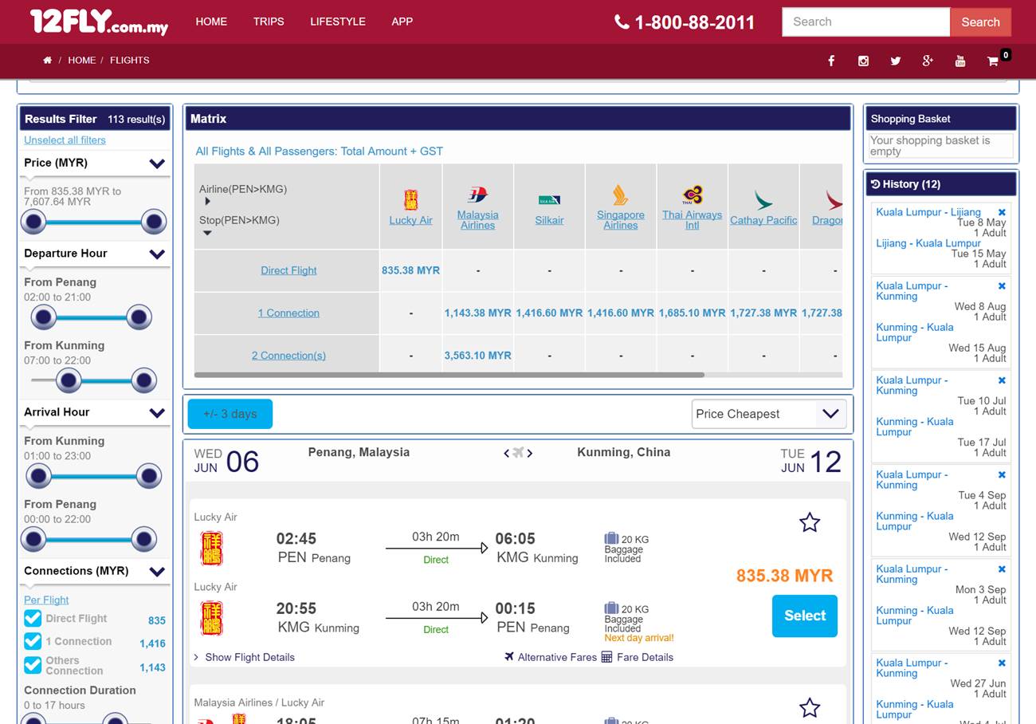Image resolution: width=1036 pixels, height=724 pixels.
Task: Go to FLIGHTS breadcrumb
Action: point(130,61)
